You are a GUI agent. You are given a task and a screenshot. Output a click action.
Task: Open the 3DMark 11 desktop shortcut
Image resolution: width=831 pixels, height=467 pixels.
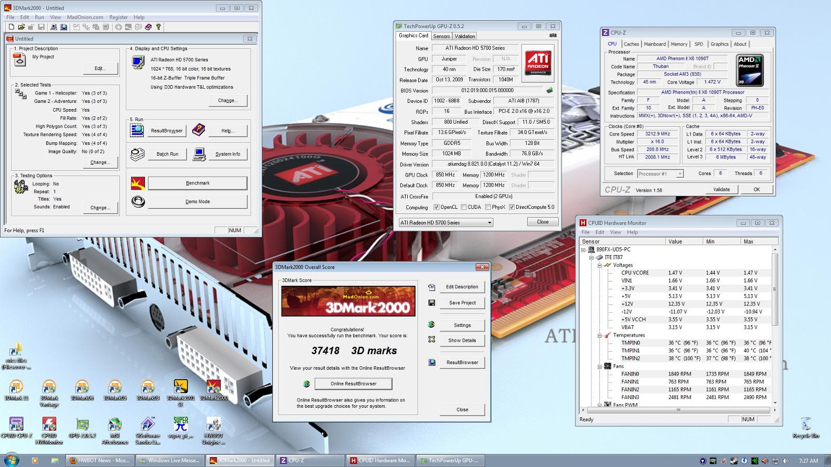coord(16,391)
